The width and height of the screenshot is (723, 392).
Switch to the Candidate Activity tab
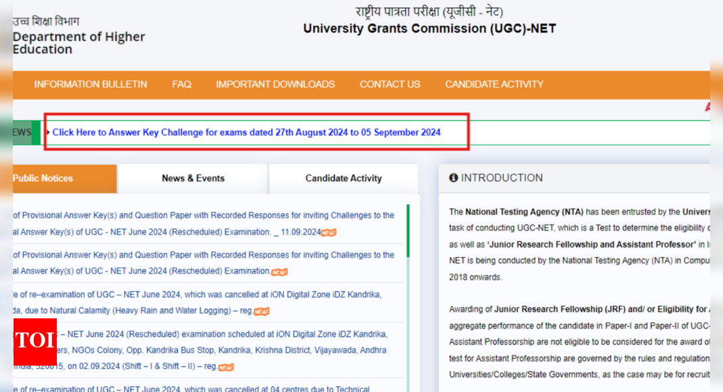click(344, 178)
